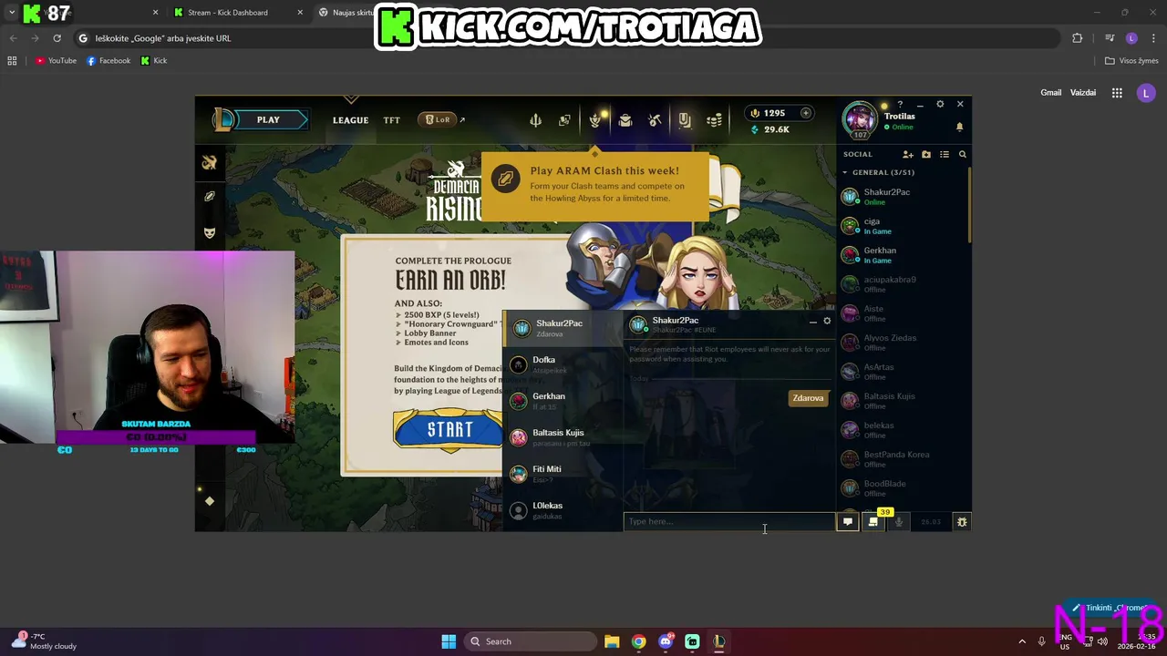Open the Dofka conversation
The image size is (1167, 656).
coord(563,364)
